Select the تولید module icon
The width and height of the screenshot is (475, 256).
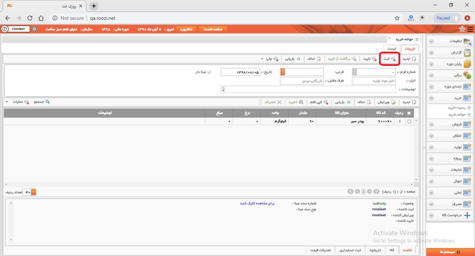click(x=467, y=147)
